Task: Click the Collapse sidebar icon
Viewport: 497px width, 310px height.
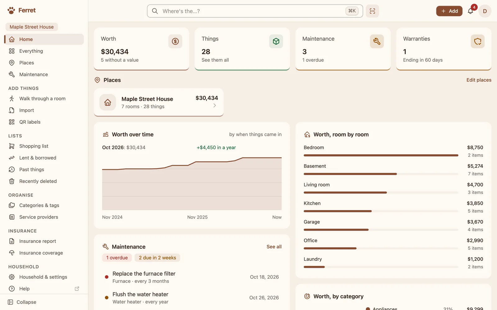Action: click(10, 302)
